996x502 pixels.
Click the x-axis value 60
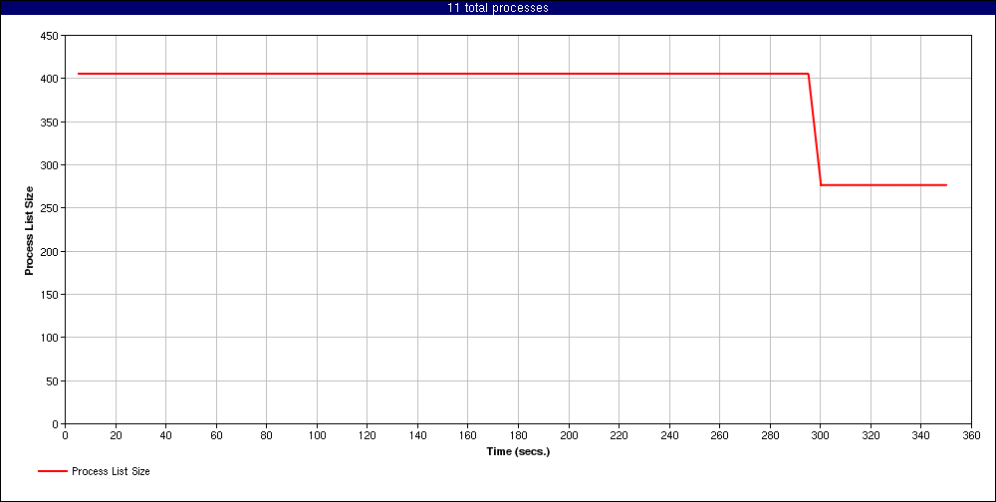tap(216, 435)
